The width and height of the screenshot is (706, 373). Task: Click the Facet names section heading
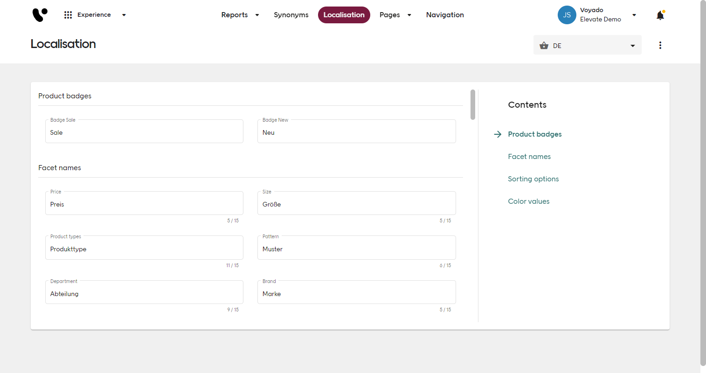[60, 168]
